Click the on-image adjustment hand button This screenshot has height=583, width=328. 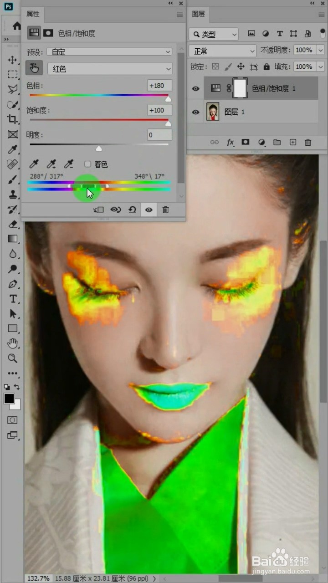pos(34,68)
